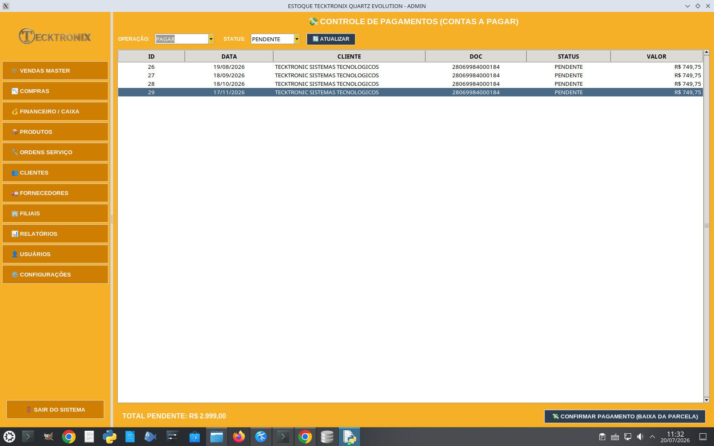Launch the blue fish editor from the taskbar
714x446 pixels.
[x=150, y=437]
